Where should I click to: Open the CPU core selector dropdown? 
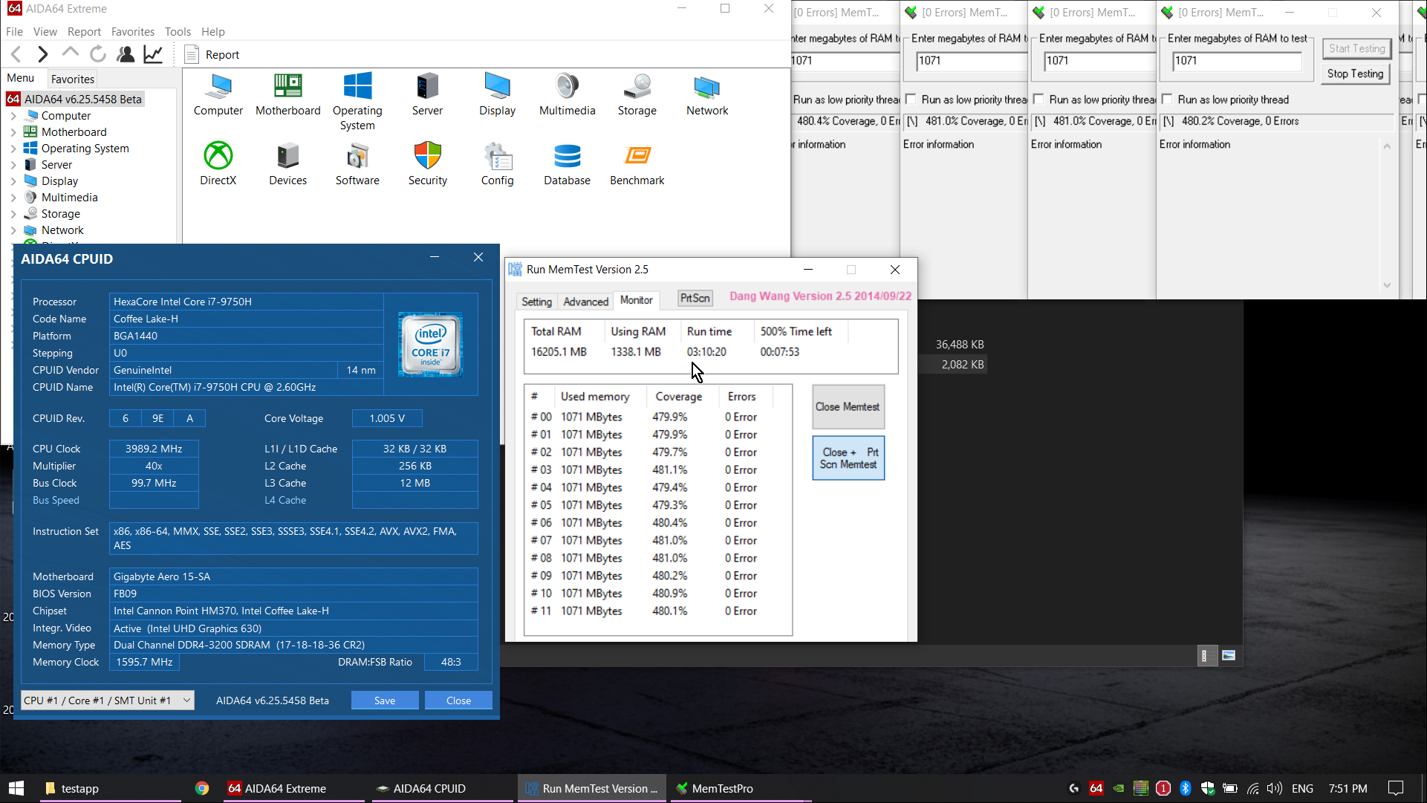[x=108, y=700]
